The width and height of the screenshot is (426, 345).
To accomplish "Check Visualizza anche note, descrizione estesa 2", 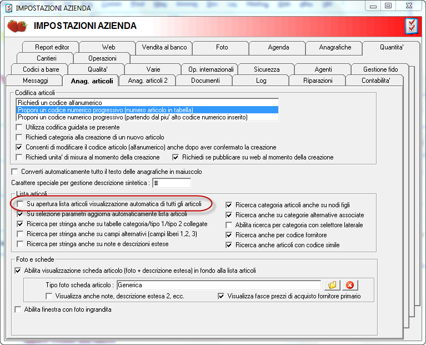I will 49,296.
